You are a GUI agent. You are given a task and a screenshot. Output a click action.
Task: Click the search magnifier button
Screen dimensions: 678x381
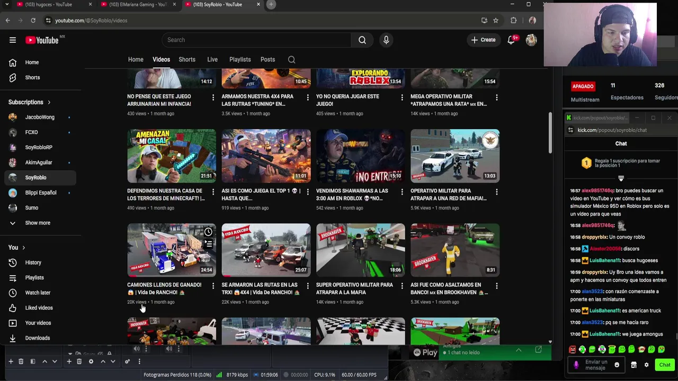(362, 40)
